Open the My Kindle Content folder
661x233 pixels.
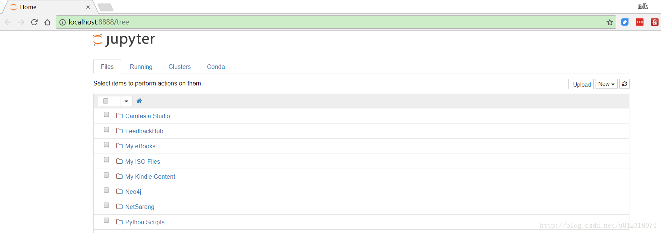(x=150, y=177)
